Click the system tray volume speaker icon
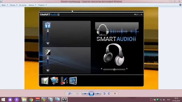The height and width of the screenshot is (102, 182). pos(164,100)
